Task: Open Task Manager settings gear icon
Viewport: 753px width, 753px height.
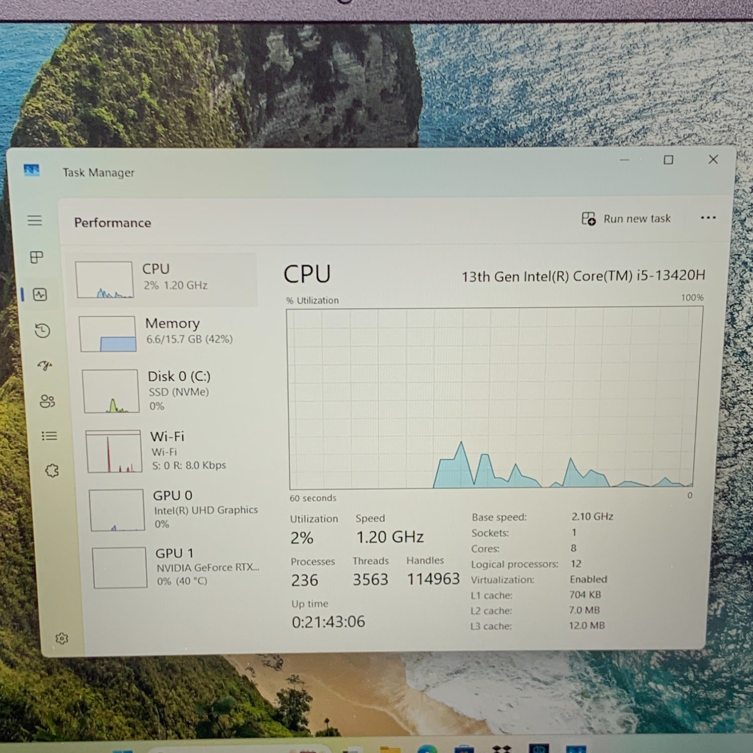Action: (62, 639)
